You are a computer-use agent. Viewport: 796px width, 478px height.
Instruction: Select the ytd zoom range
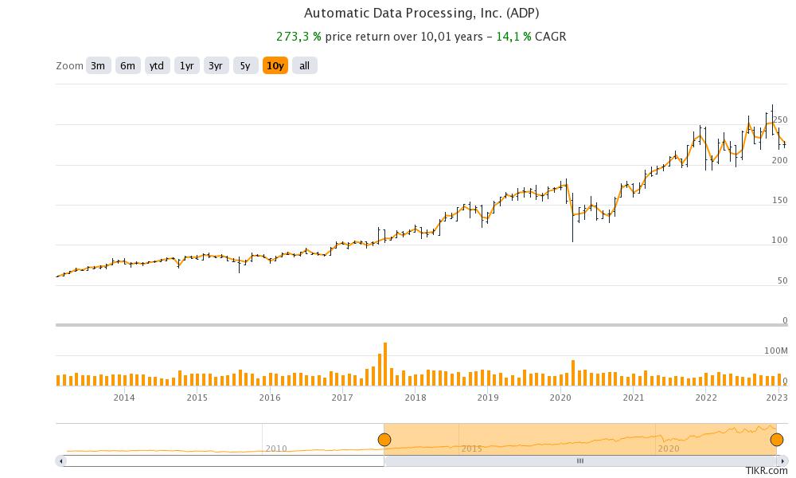[x=157, y=65]
